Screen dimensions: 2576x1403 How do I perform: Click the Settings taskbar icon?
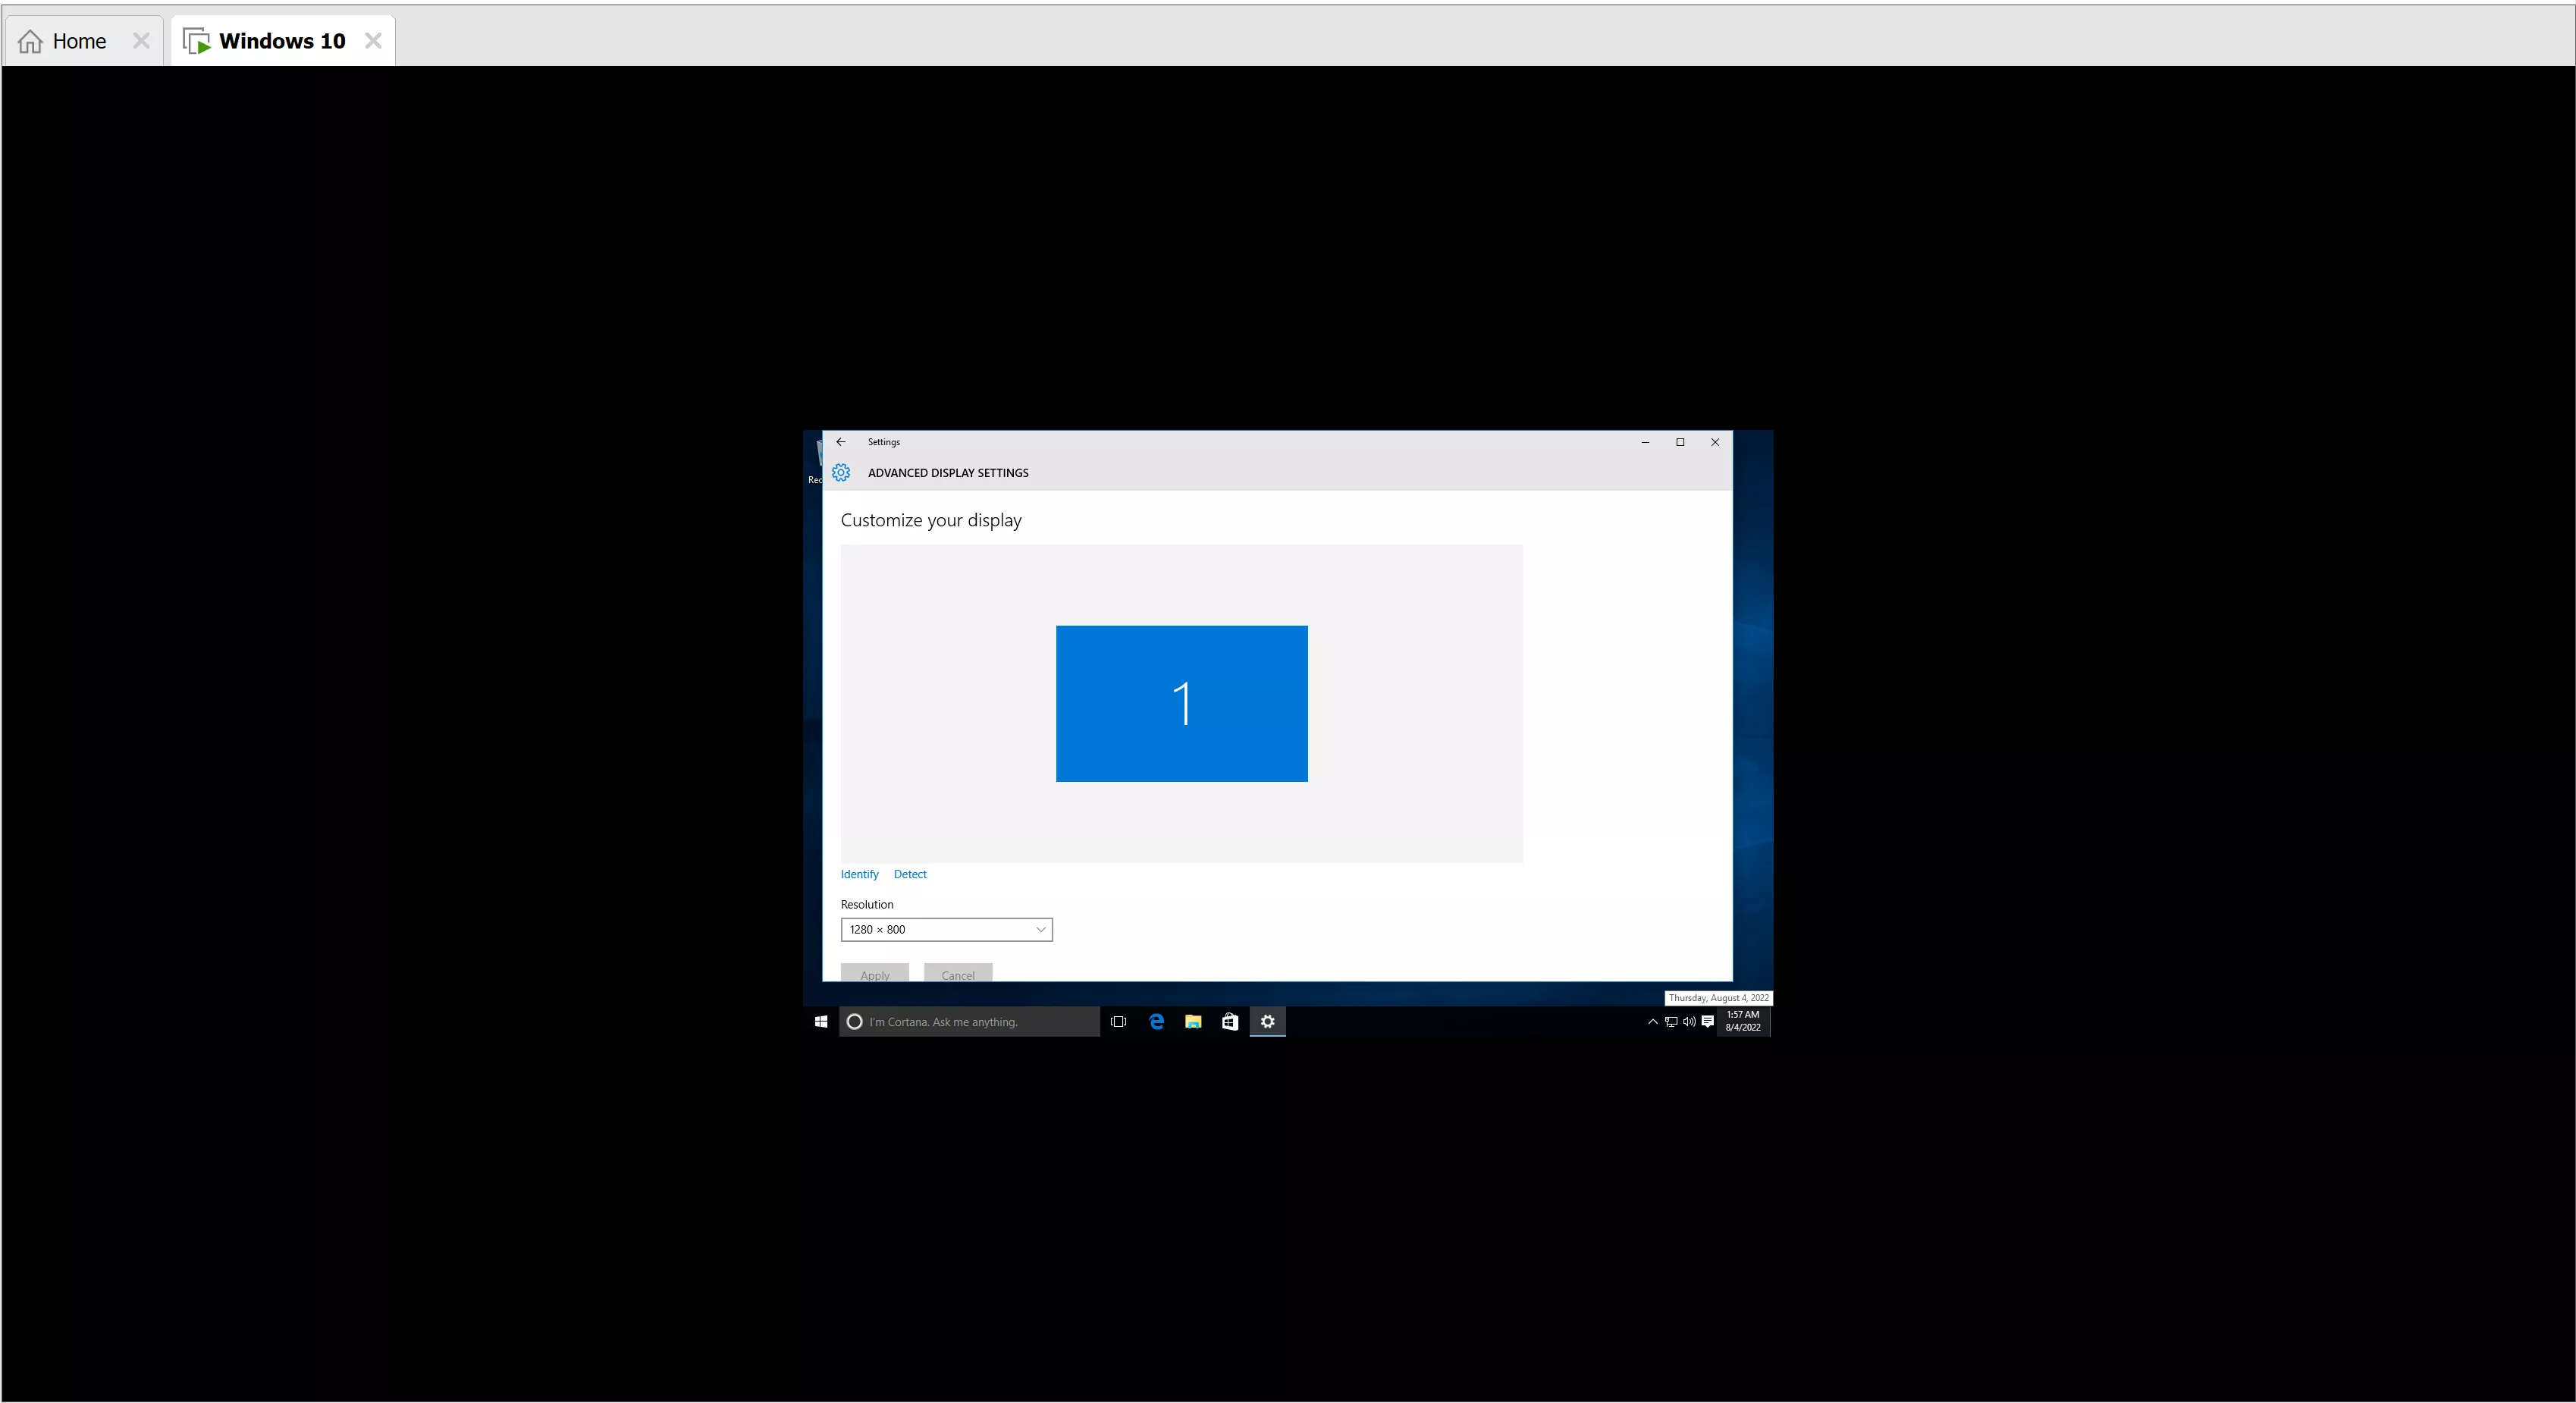1267,1022
